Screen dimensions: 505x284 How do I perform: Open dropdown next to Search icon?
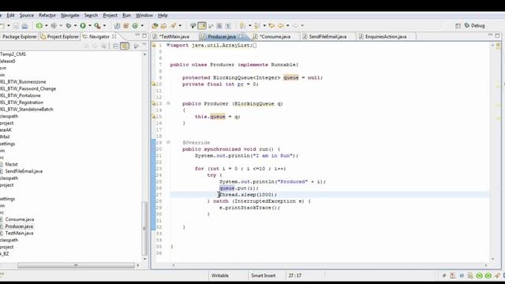(180, 26)
